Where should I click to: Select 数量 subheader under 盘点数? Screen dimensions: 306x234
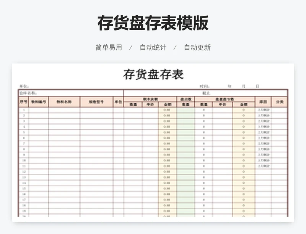[x=186, y=105]
